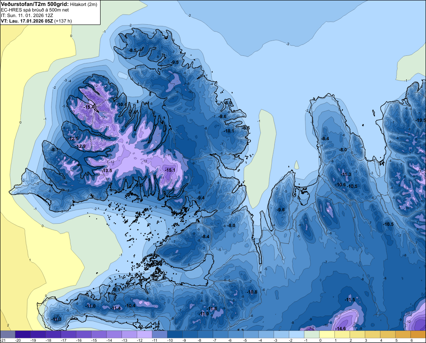Click the 0 pale yellow legend swatch
Image resolution: width=426 pixels, height=343 pixels.
[327, 334]
